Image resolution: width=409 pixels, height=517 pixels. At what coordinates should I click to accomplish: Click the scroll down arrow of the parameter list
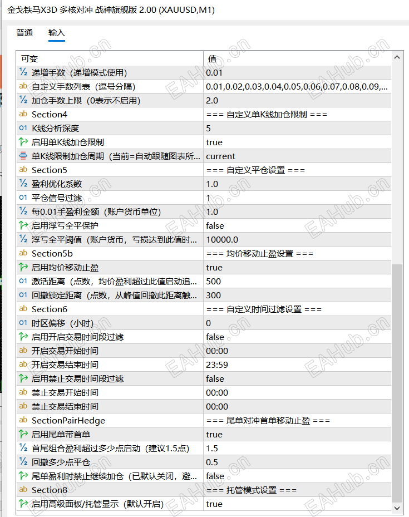click(397, 508)
